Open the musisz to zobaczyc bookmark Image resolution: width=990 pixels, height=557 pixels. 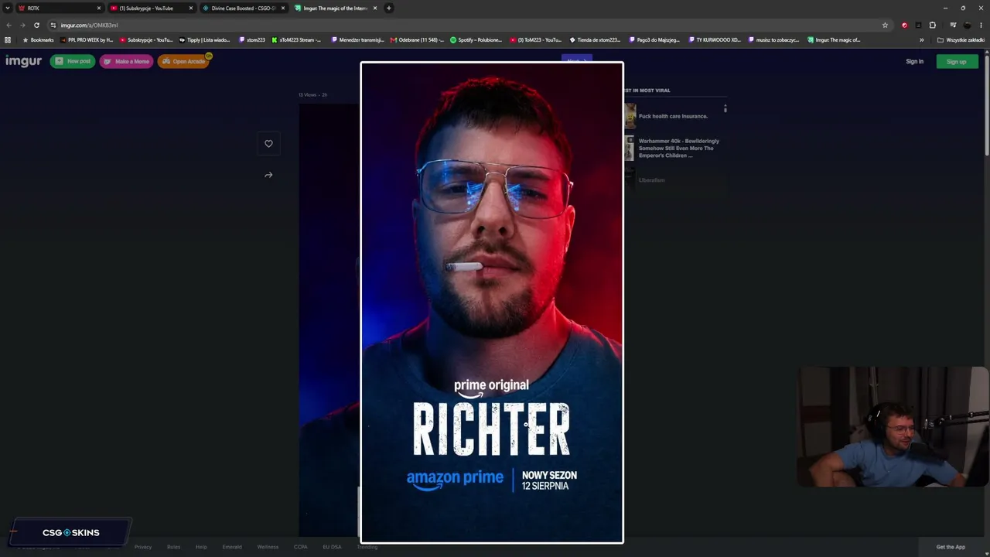[x=774, y=39]
